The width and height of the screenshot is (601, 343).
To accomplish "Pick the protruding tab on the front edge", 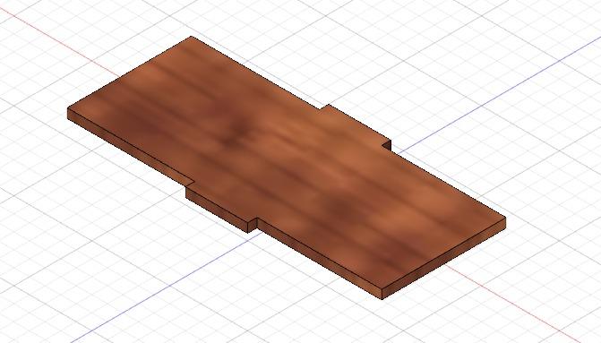I will (221, 206).
